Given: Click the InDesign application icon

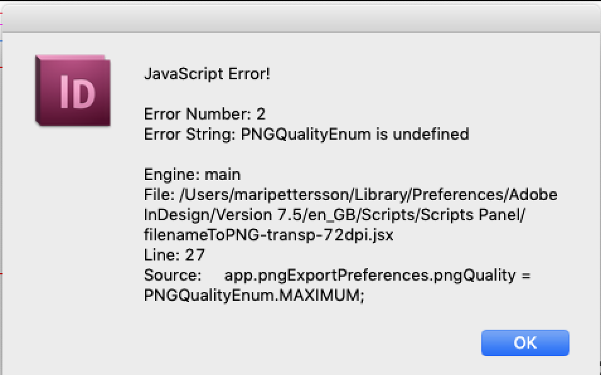Looking at the screenshot, I should click(73, 91).
